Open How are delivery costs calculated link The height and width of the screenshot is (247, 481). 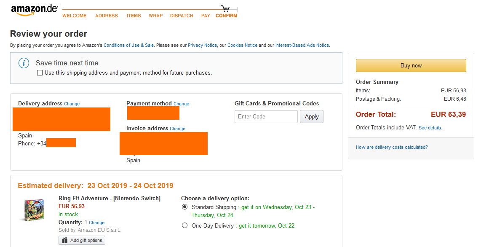(392, 147)
